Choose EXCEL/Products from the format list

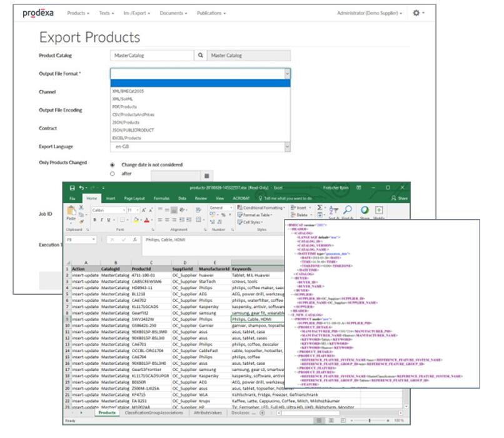(x=127, y=138)
